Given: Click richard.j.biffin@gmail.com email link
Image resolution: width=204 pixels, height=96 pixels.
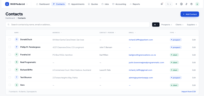Looking at the screenshot, I should click(140, 70).
